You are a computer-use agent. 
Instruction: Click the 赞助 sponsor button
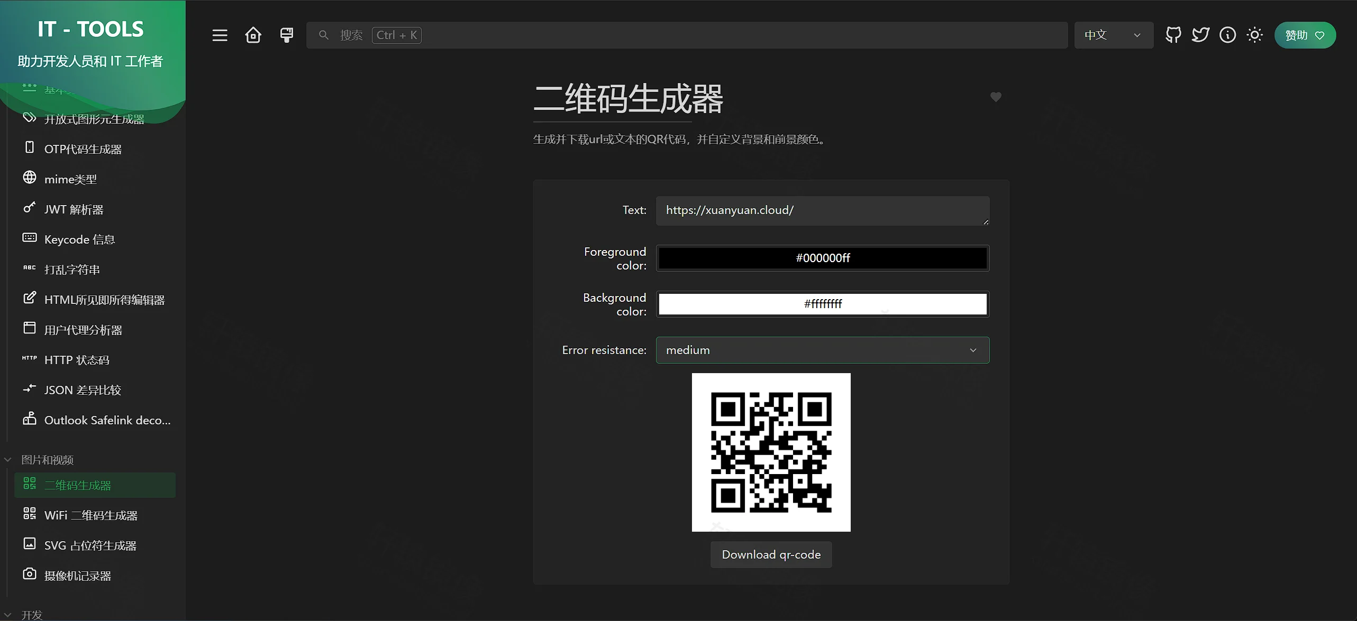(1305, 35)
